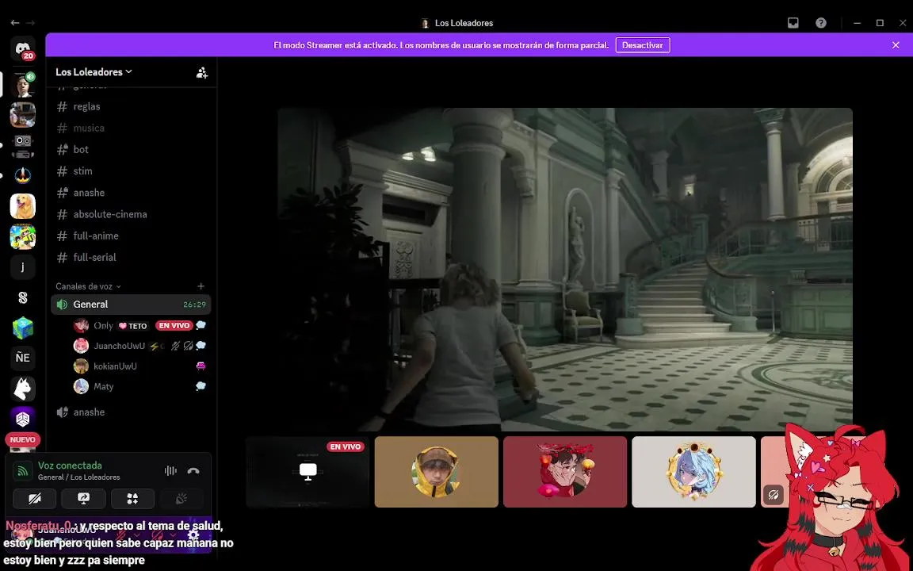
Task: Add a voice channel with the plus icon
Action: (201, 286)
